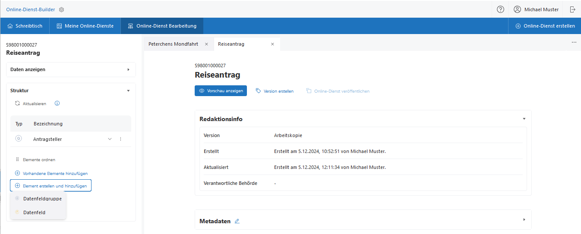The image size is (581, 234).
Task: Click Version erstellen link
Action: (x=275, y=91)
